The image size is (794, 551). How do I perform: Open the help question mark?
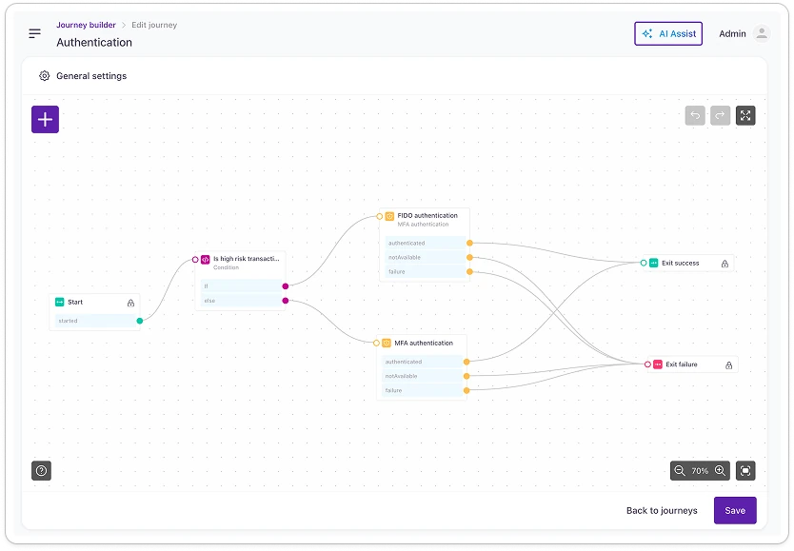point(42,470)
